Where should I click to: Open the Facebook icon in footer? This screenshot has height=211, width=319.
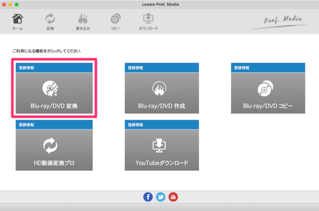click(148, 197)
